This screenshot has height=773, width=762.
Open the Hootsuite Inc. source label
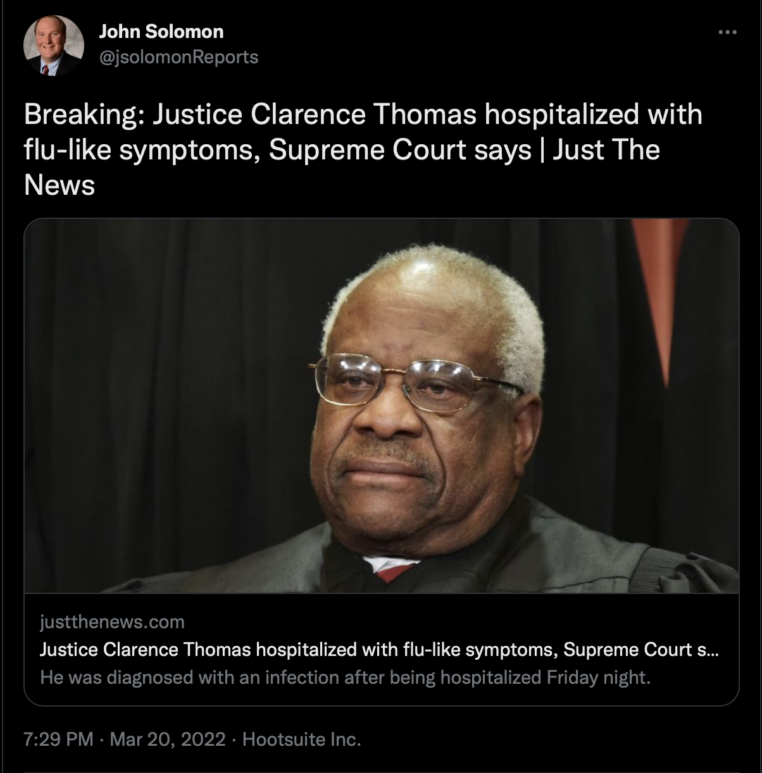point(302,739)
